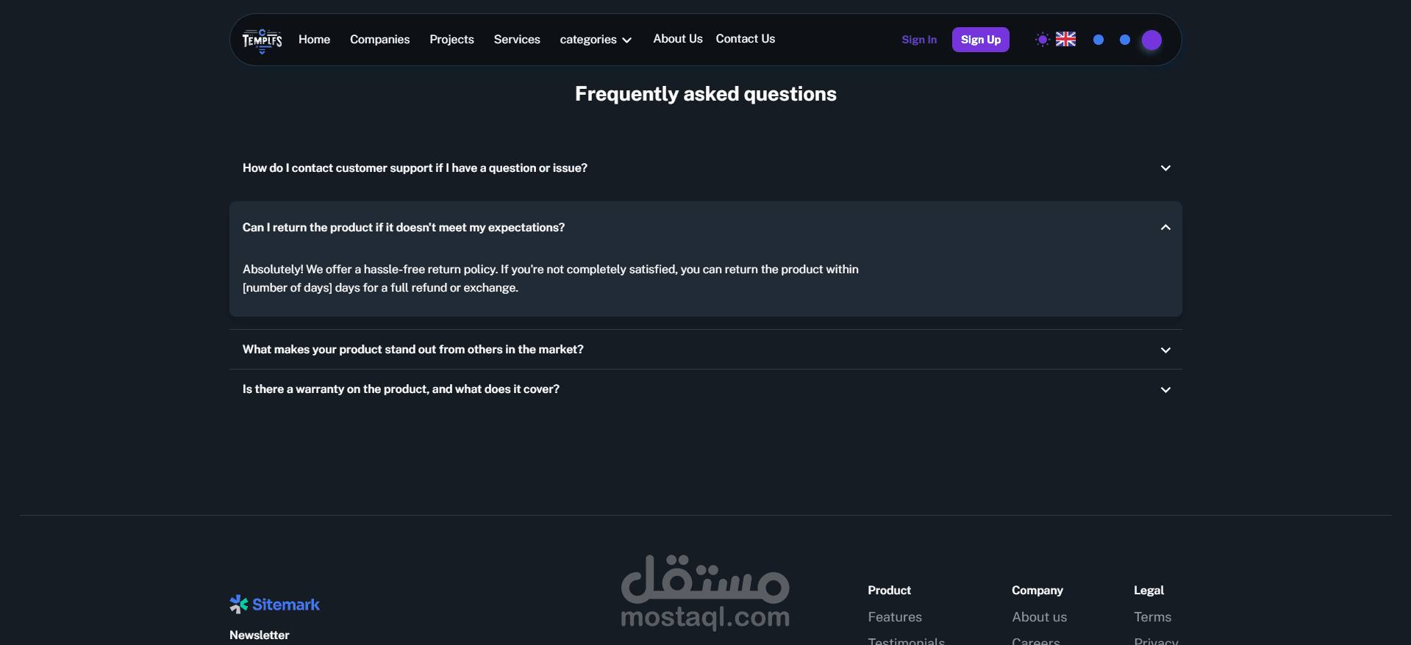Open the categories dropdown menu
Screen dimensions: 1411x645
(596, 40)
